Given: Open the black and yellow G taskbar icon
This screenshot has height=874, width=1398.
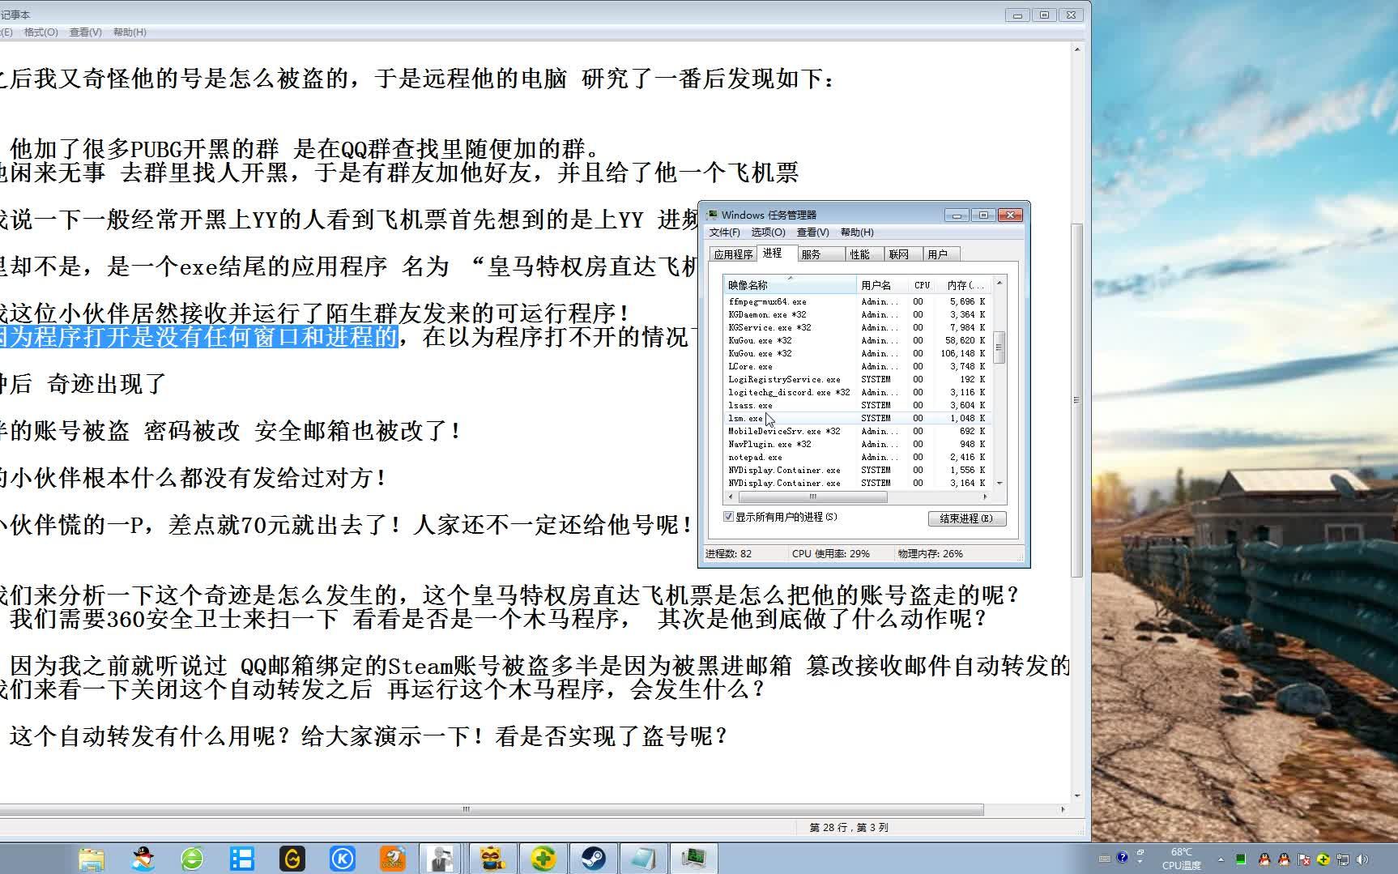Looking at the screenshot, I should point(292,859).
